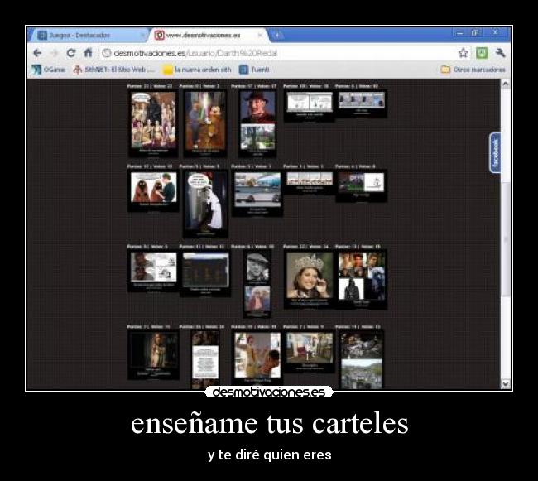The width and height of the screenshot is (538, 481).
Task: Open the wrench settings menu
Action: (500, 53)
